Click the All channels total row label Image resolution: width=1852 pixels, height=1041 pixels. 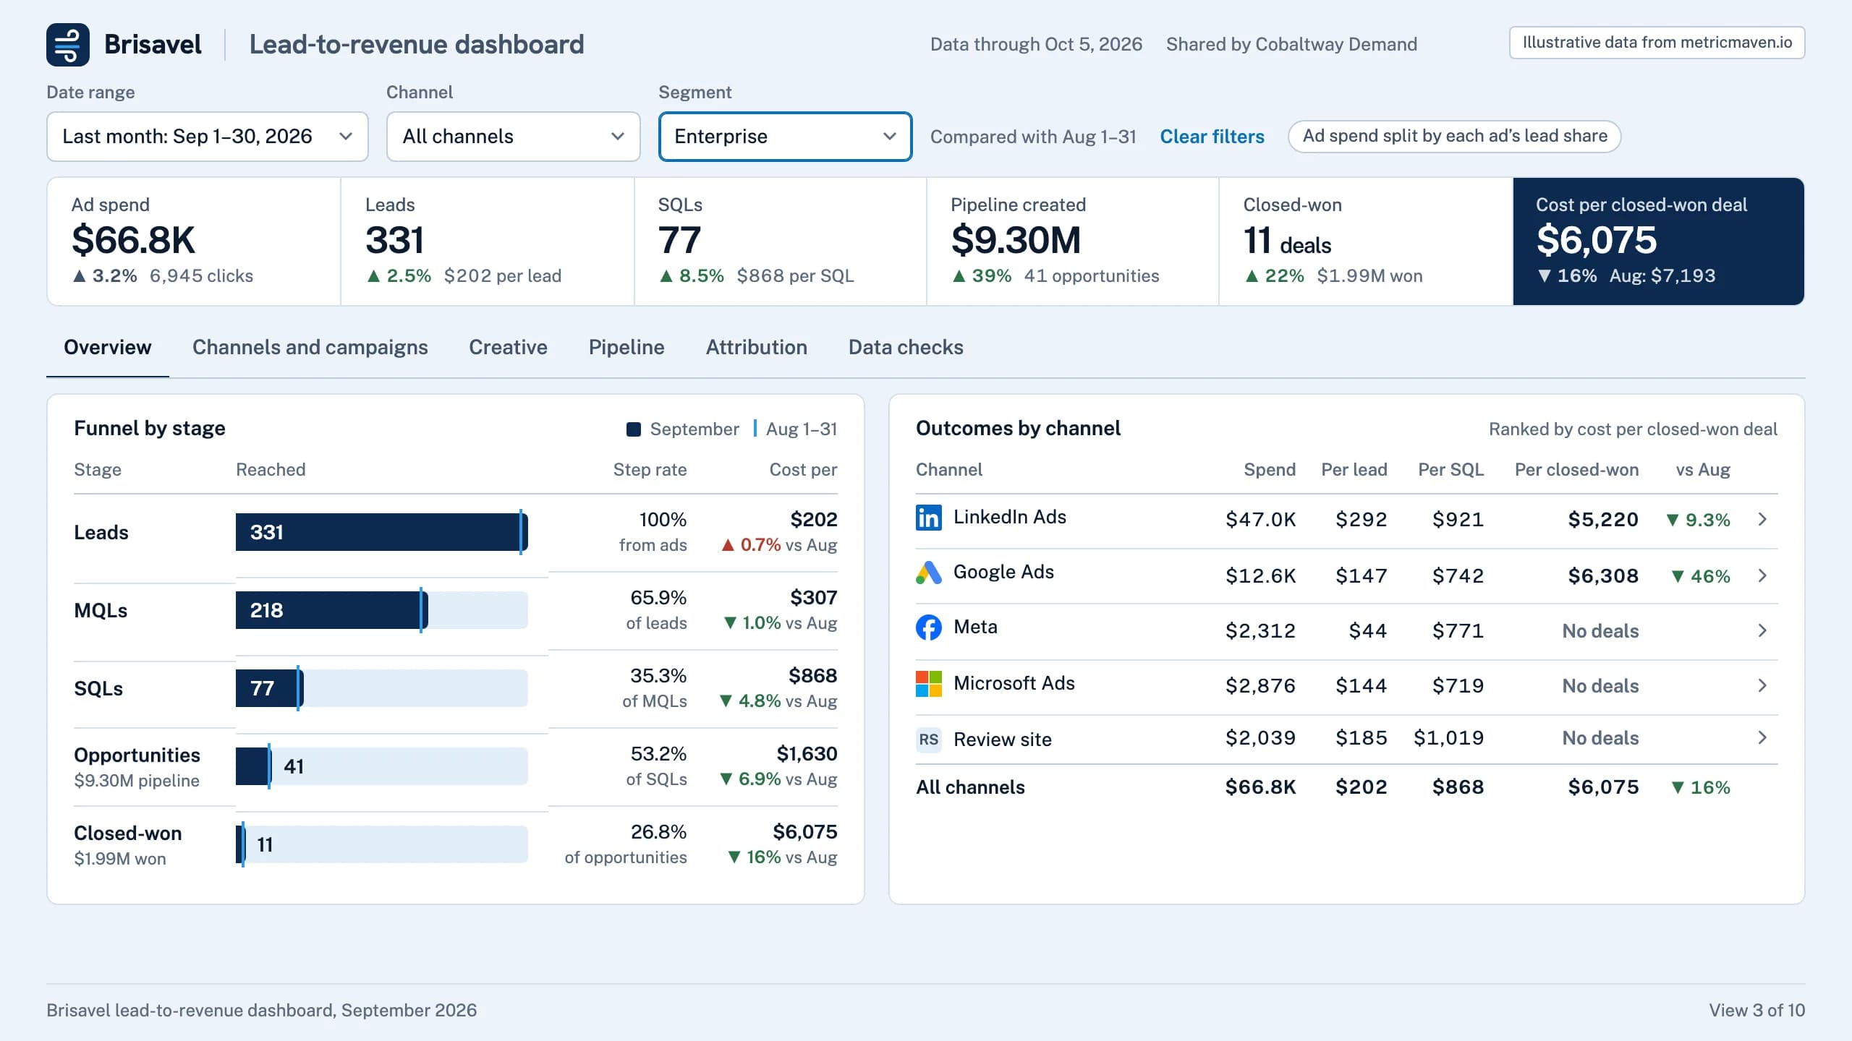coord(970,787)
